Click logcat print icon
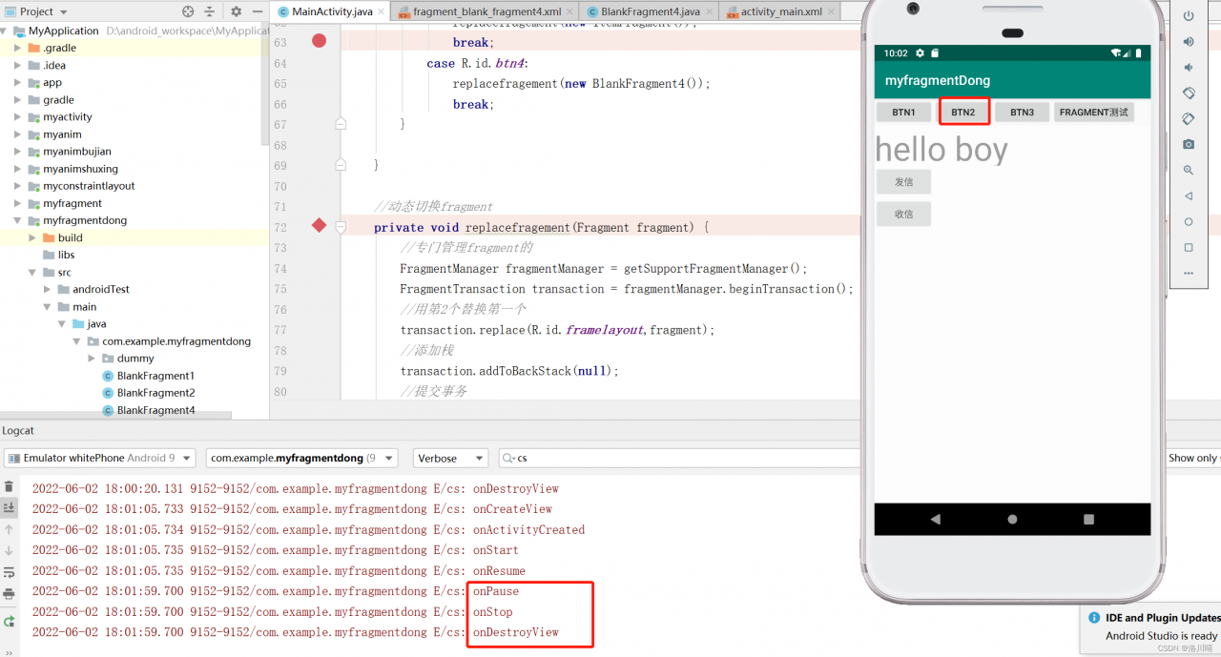The height and width of the screenshot is (657, 1221). (x=10, y=593)
